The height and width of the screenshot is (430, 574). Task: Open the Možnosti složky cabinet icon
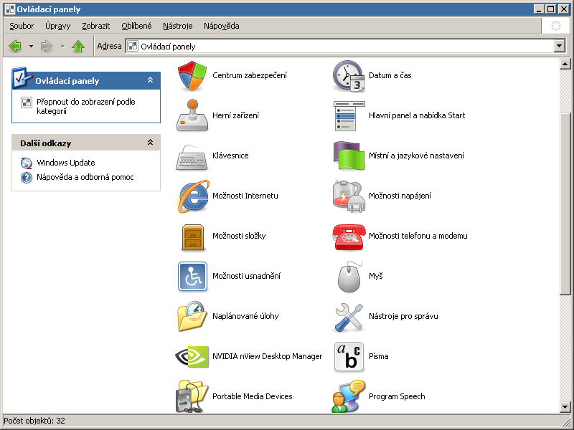point(192,237)
